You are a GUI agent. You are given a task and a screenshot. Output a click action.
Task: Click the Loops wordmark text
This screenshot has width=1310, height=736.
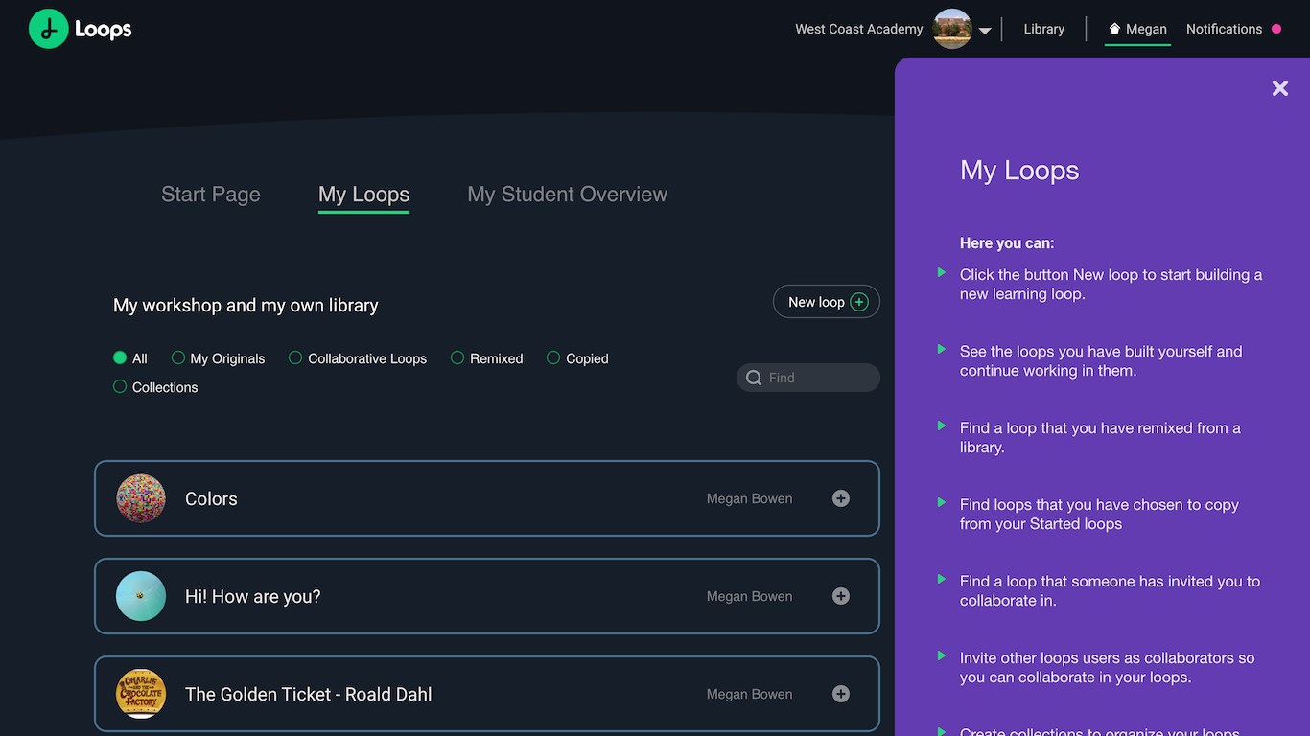(x=104, y=30)
